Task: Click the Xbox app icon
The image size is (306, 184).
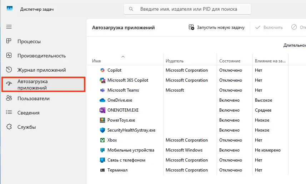Action: (102, 140)
